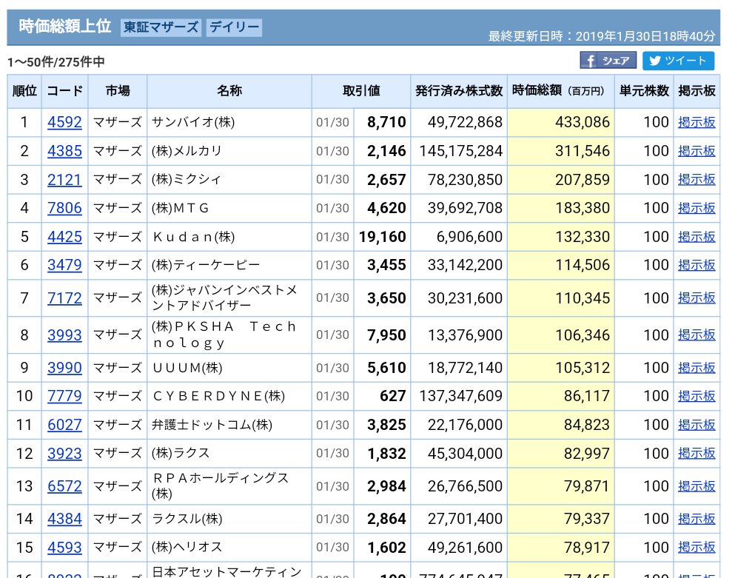Viewport: 735px width, 578px height.
Task: Open 掲示板 link for ミクシィ row
Action: [x=697, y=180]
